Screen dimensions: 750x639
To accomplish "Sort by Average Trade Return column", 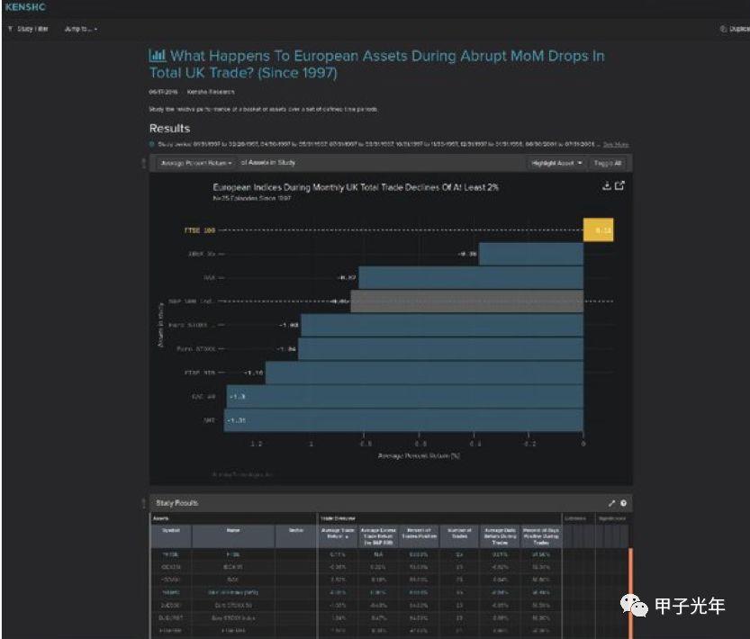I will pyautogui.click(x=338, y=536).
